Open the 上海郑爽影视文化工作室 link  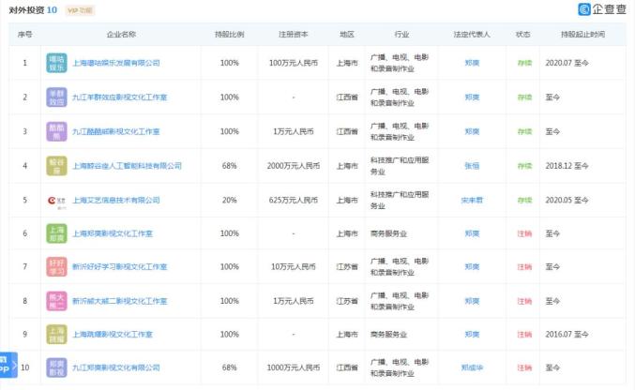(x=113, y=233)
